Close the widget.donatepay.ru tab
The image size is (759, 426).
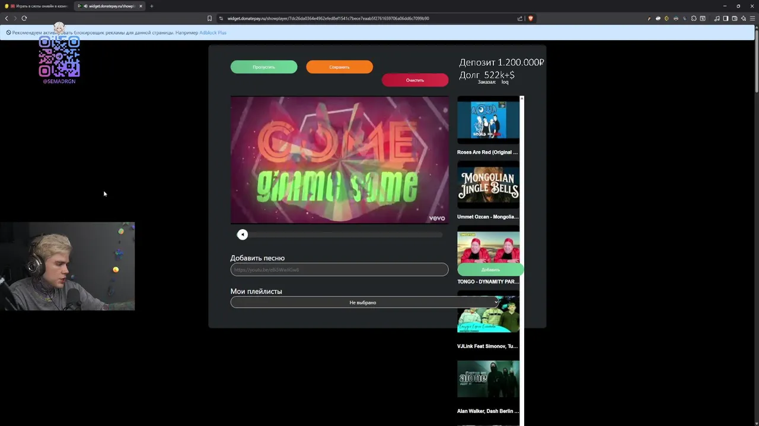coord(141,6)
